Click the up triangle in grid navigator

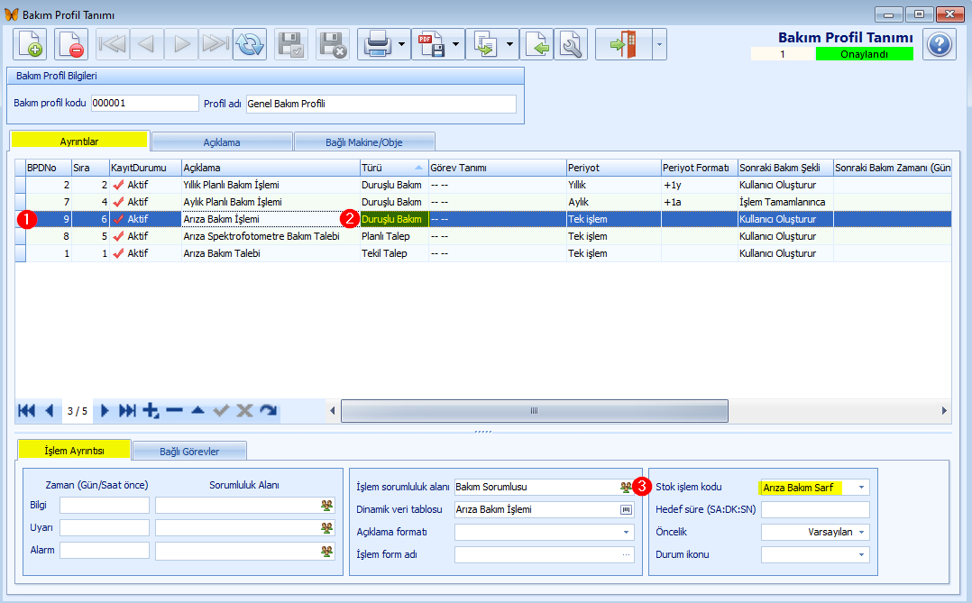pos(197,410)
